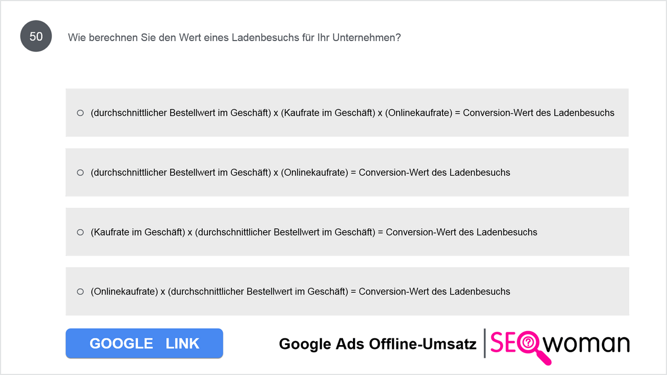Click the 'woman' word in the SEOwoman logo
The height and width of the screenshot is (375, 667).
click(x=586, y=344)
